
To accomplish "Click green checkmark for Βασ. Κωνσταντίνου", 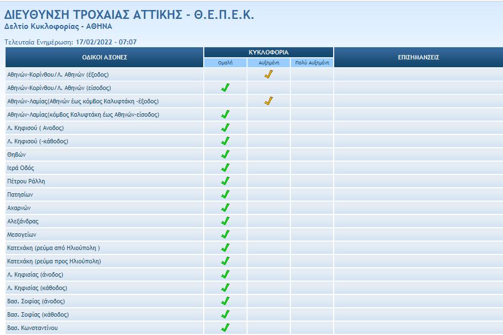I will 225,328.
